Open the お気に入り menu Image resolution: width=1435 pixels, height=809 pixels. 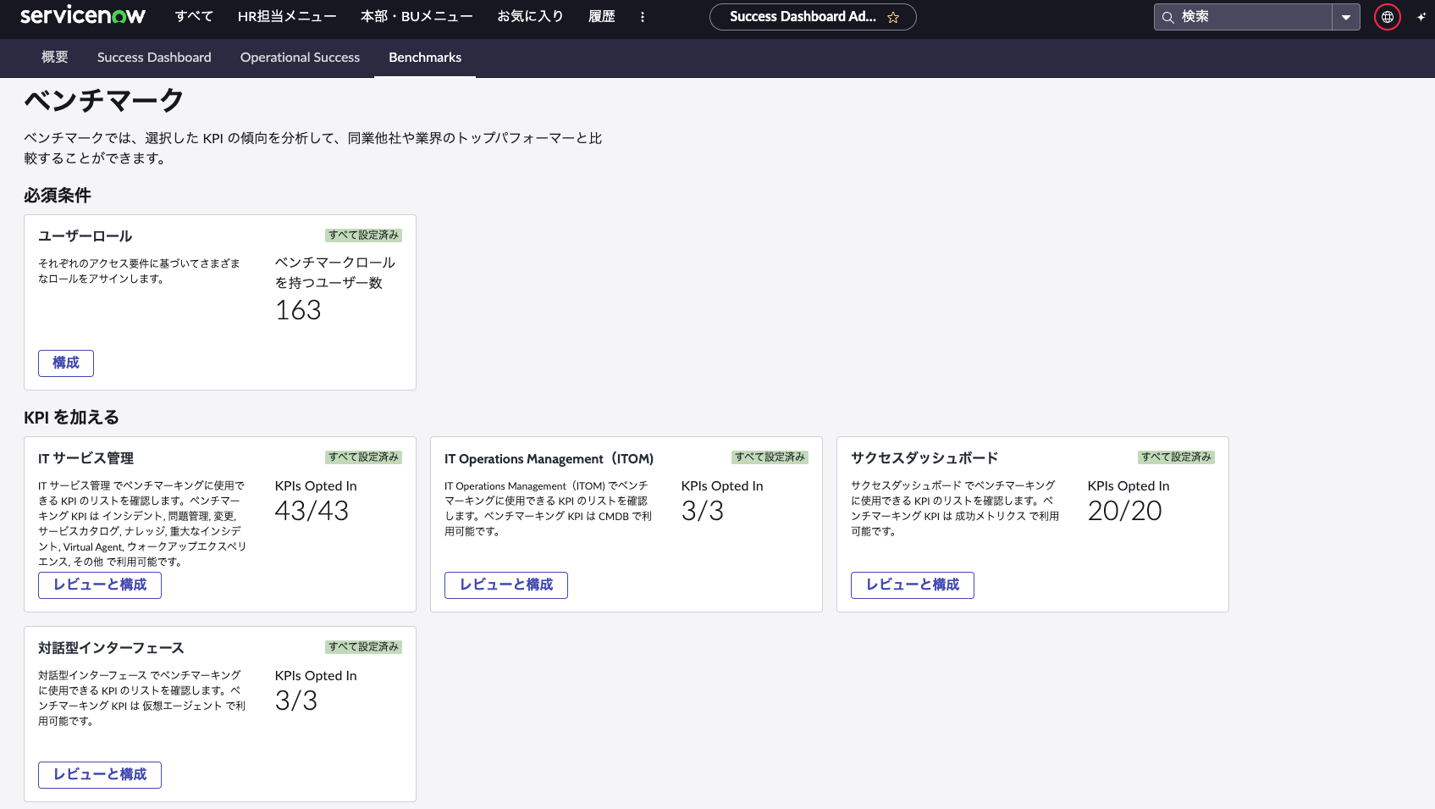530,16
